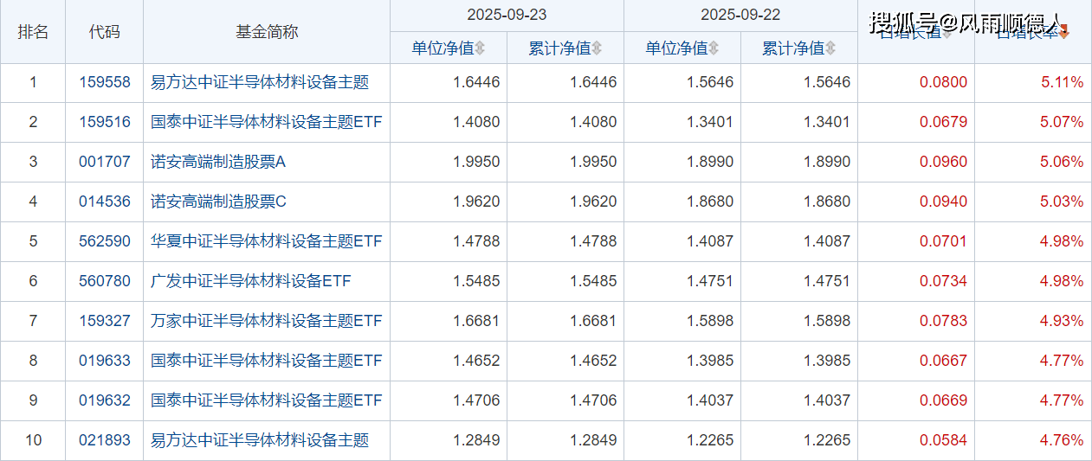Select daily growth rate 4.93%
Screen dimensions: 1092x461
tap(1062, 321)
